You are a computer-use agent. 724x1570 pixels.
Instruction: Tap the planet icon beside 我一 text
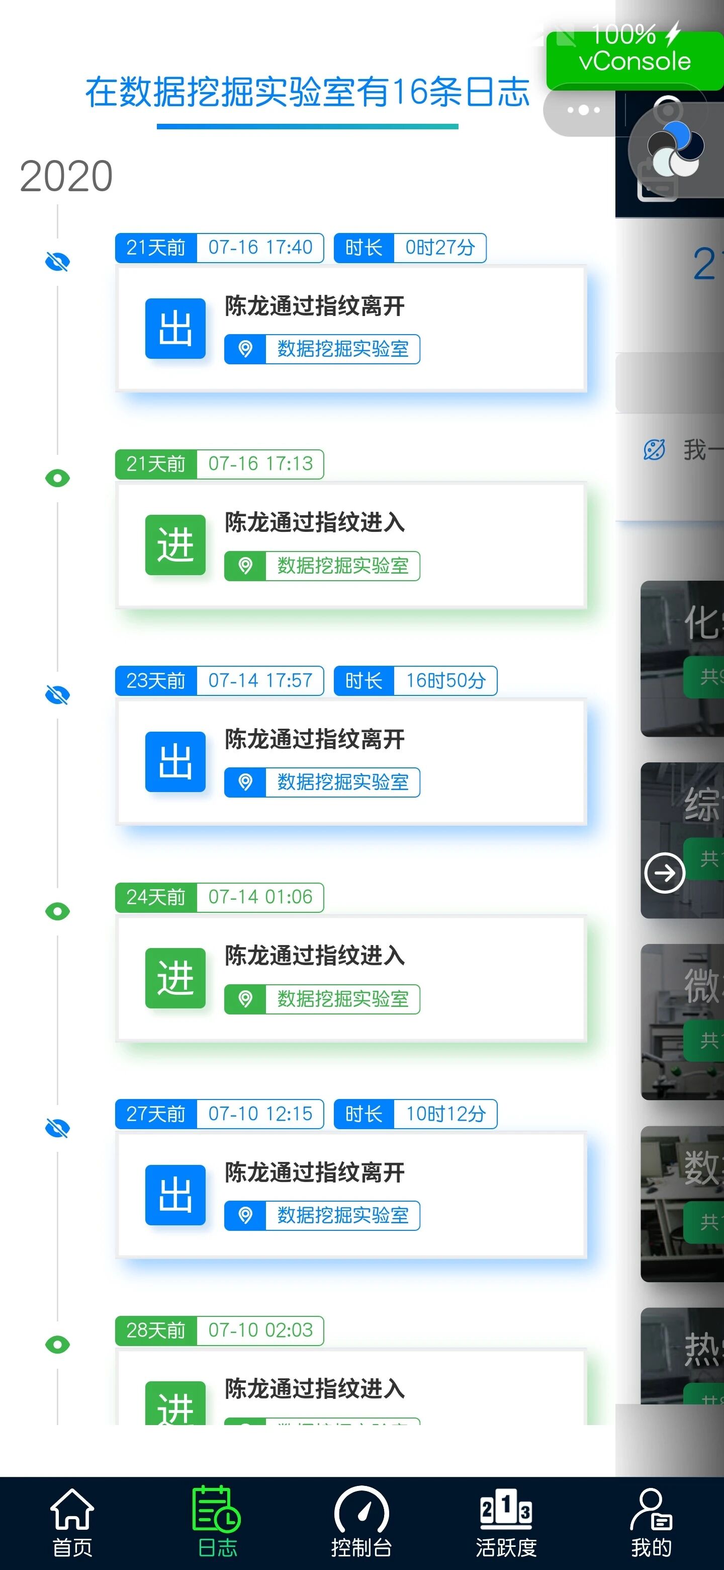(655, 450)
